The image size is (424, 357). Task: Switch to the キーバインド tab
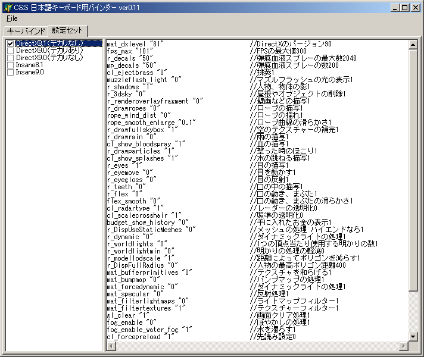tap(26, 31)
